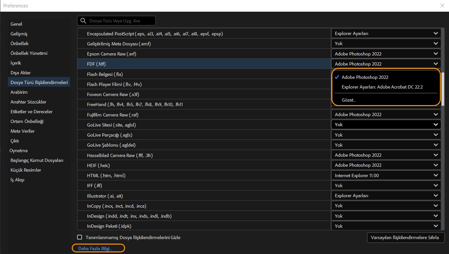449x254 pixels.
Task: Open Genel preferences section
Action: pyautogui.click(x=16, y=24)
